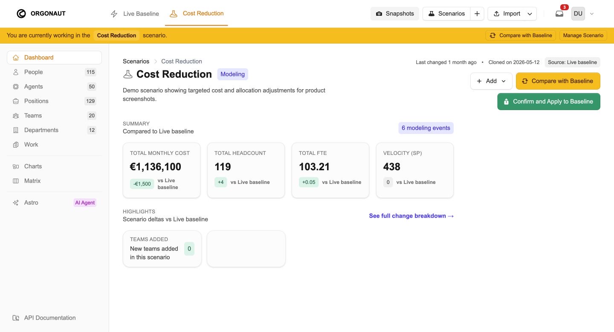Open Departments in the sidebar
614x332 pixels.
tap(55, 130)
